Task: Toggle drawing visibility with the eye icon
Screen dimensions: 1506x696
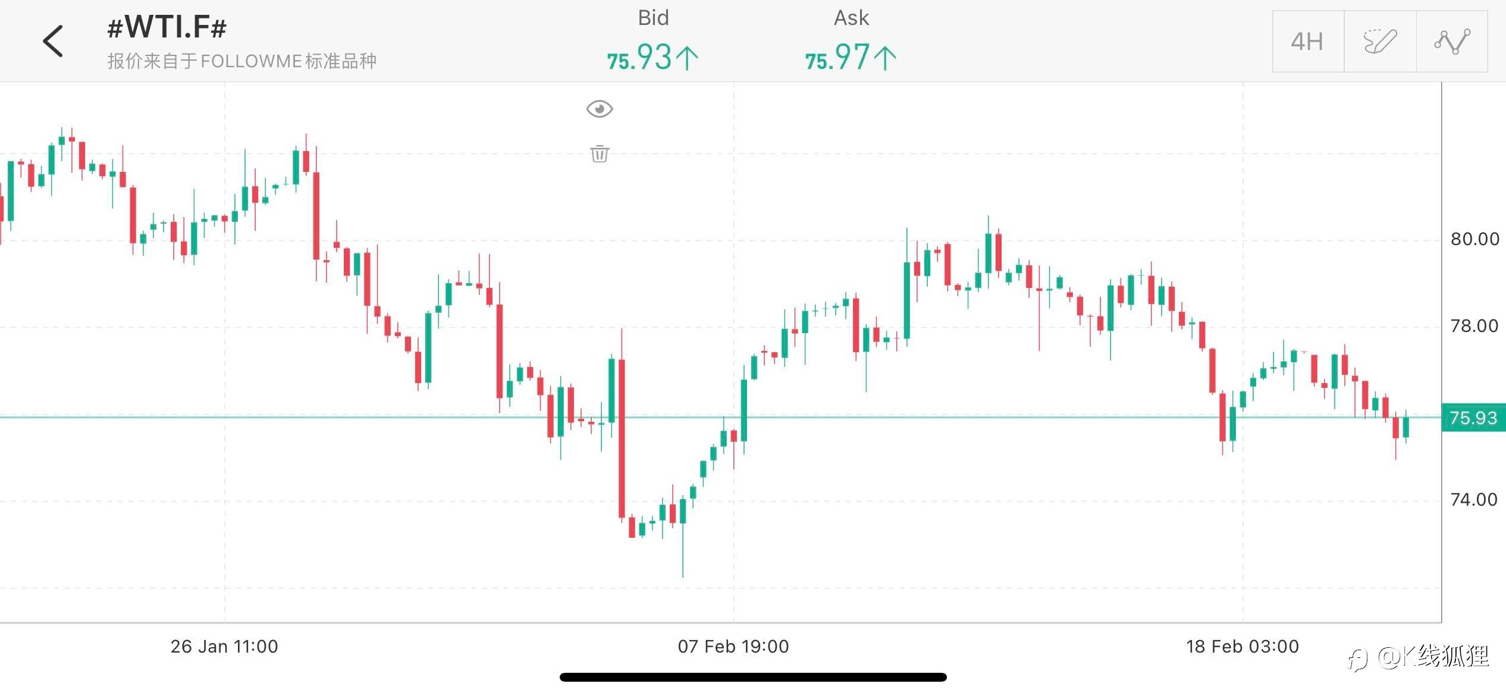Action: 599,109
